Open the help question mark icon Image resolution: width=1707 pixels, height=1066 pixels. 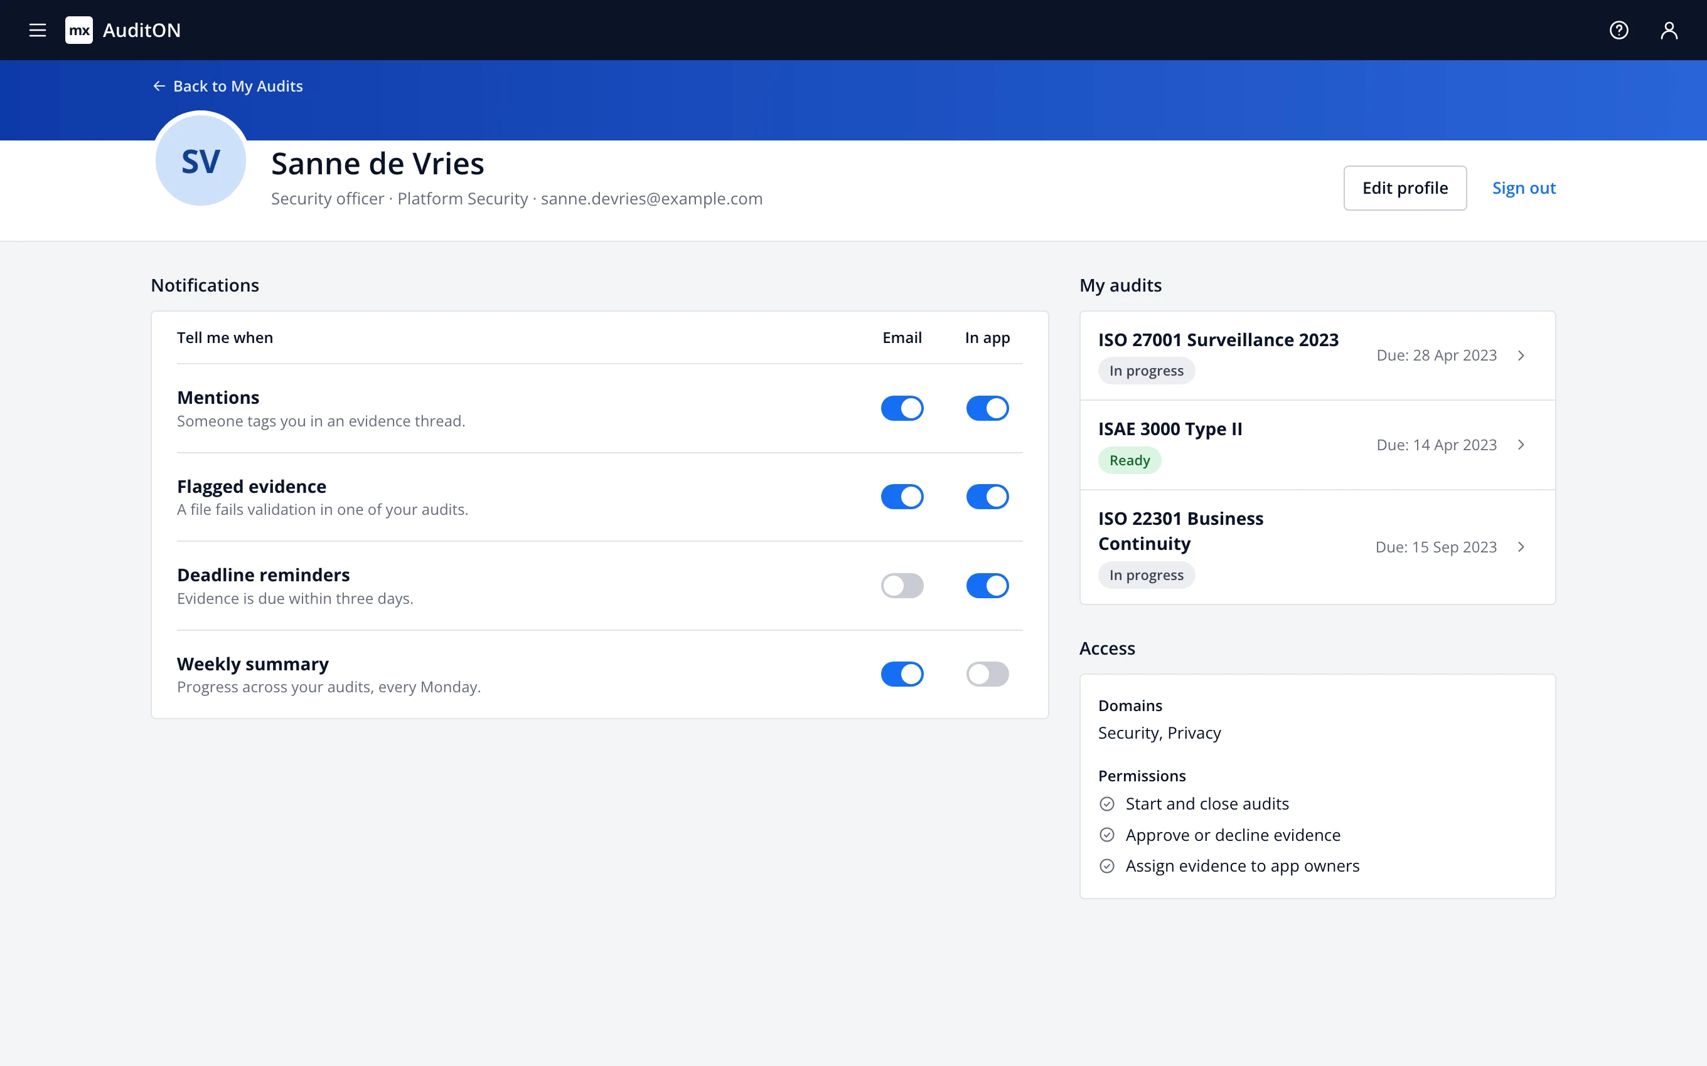point(1619,30)
